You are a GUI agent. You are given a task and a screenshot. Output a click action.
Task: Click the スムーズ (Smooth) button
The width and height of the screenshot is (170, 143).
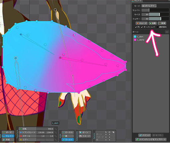[141, 23]
